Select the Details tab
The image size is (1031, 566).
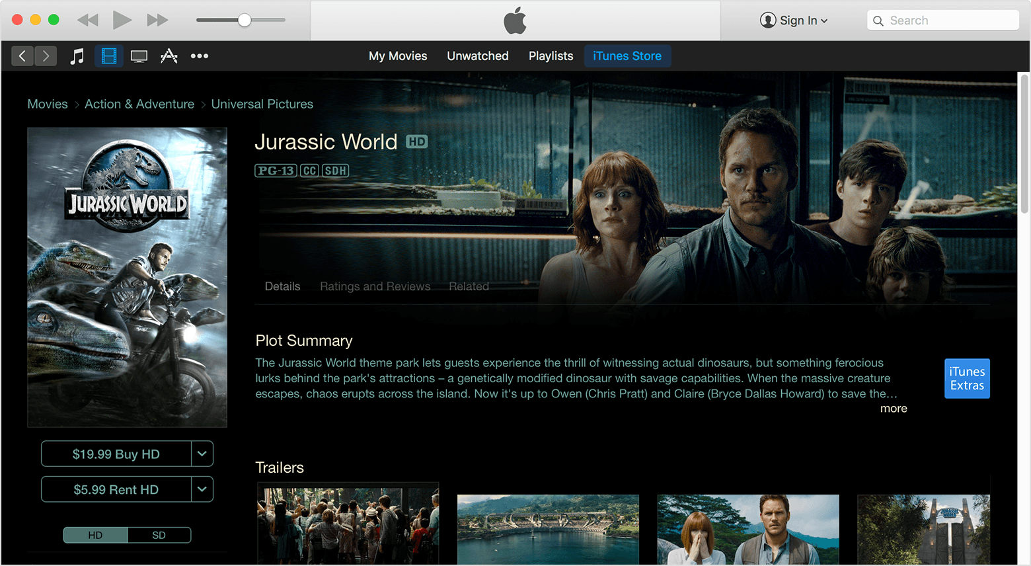point(283,286)
